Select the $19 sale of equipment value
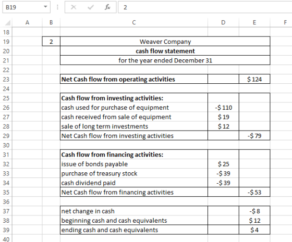 pyautogui.click(x=223, y=117)
